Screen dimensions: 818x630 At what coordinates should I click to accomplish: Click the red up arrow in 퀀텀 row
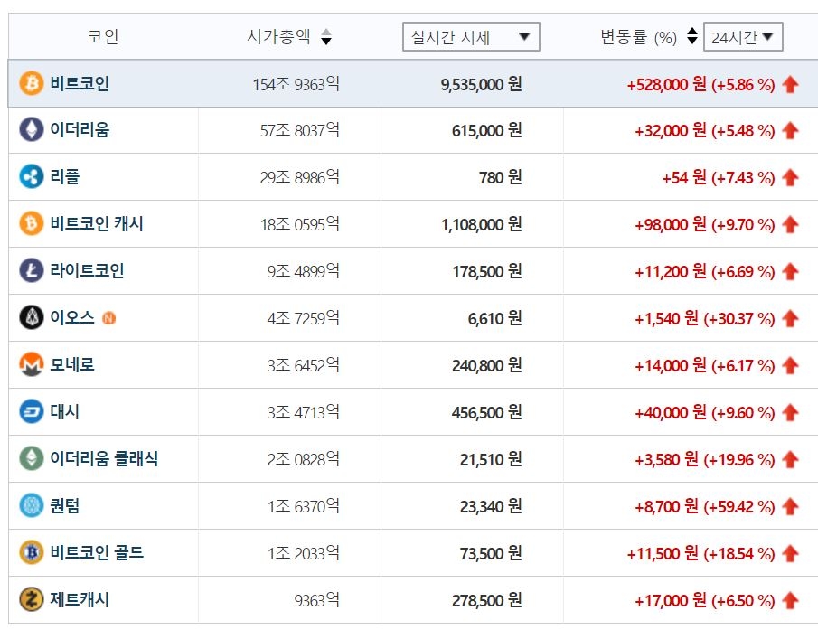[791, 506]
